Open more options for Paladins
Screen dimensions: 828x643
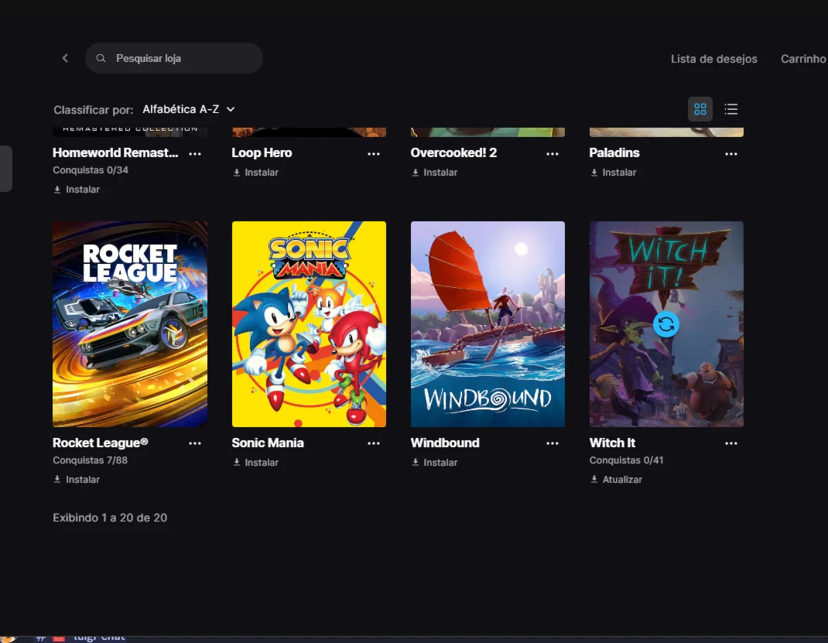pos(731,154)
